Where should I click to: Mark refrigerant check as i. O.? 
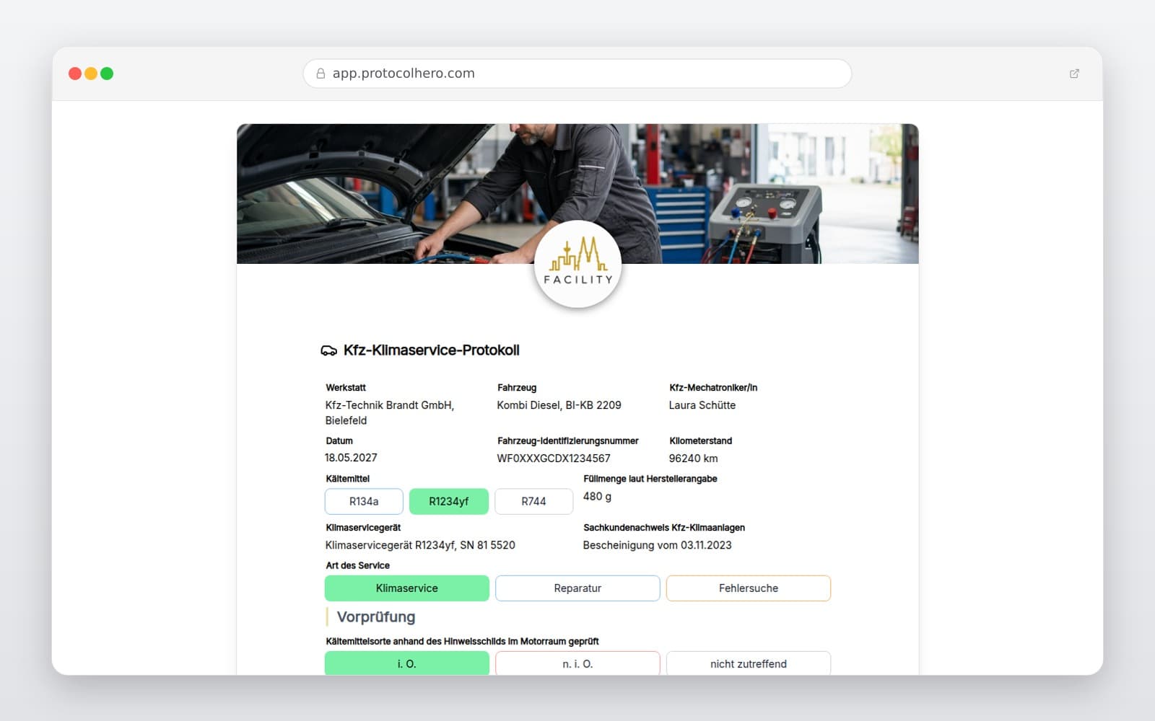407,663
